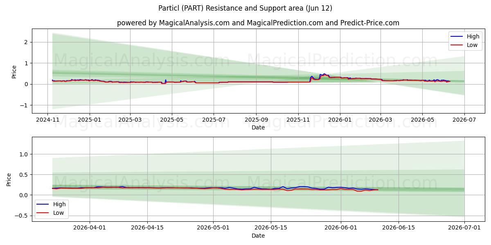
Task: Click the '2026-07' x-axis label in the top chart
Action: [464, 120]
